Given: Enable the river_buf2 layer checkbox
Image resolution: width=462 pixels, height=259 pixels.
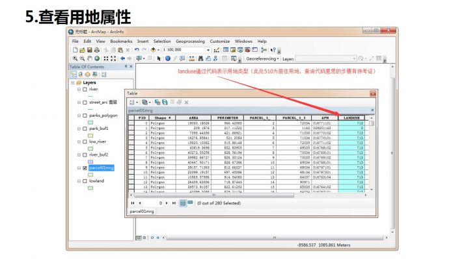Looking at the screenshot, I should [x=85, y=155].
